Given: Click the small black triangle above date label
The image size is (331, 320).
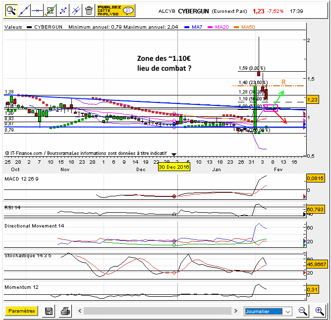Looking at the screenshot, I should click(x=174, y=154).
